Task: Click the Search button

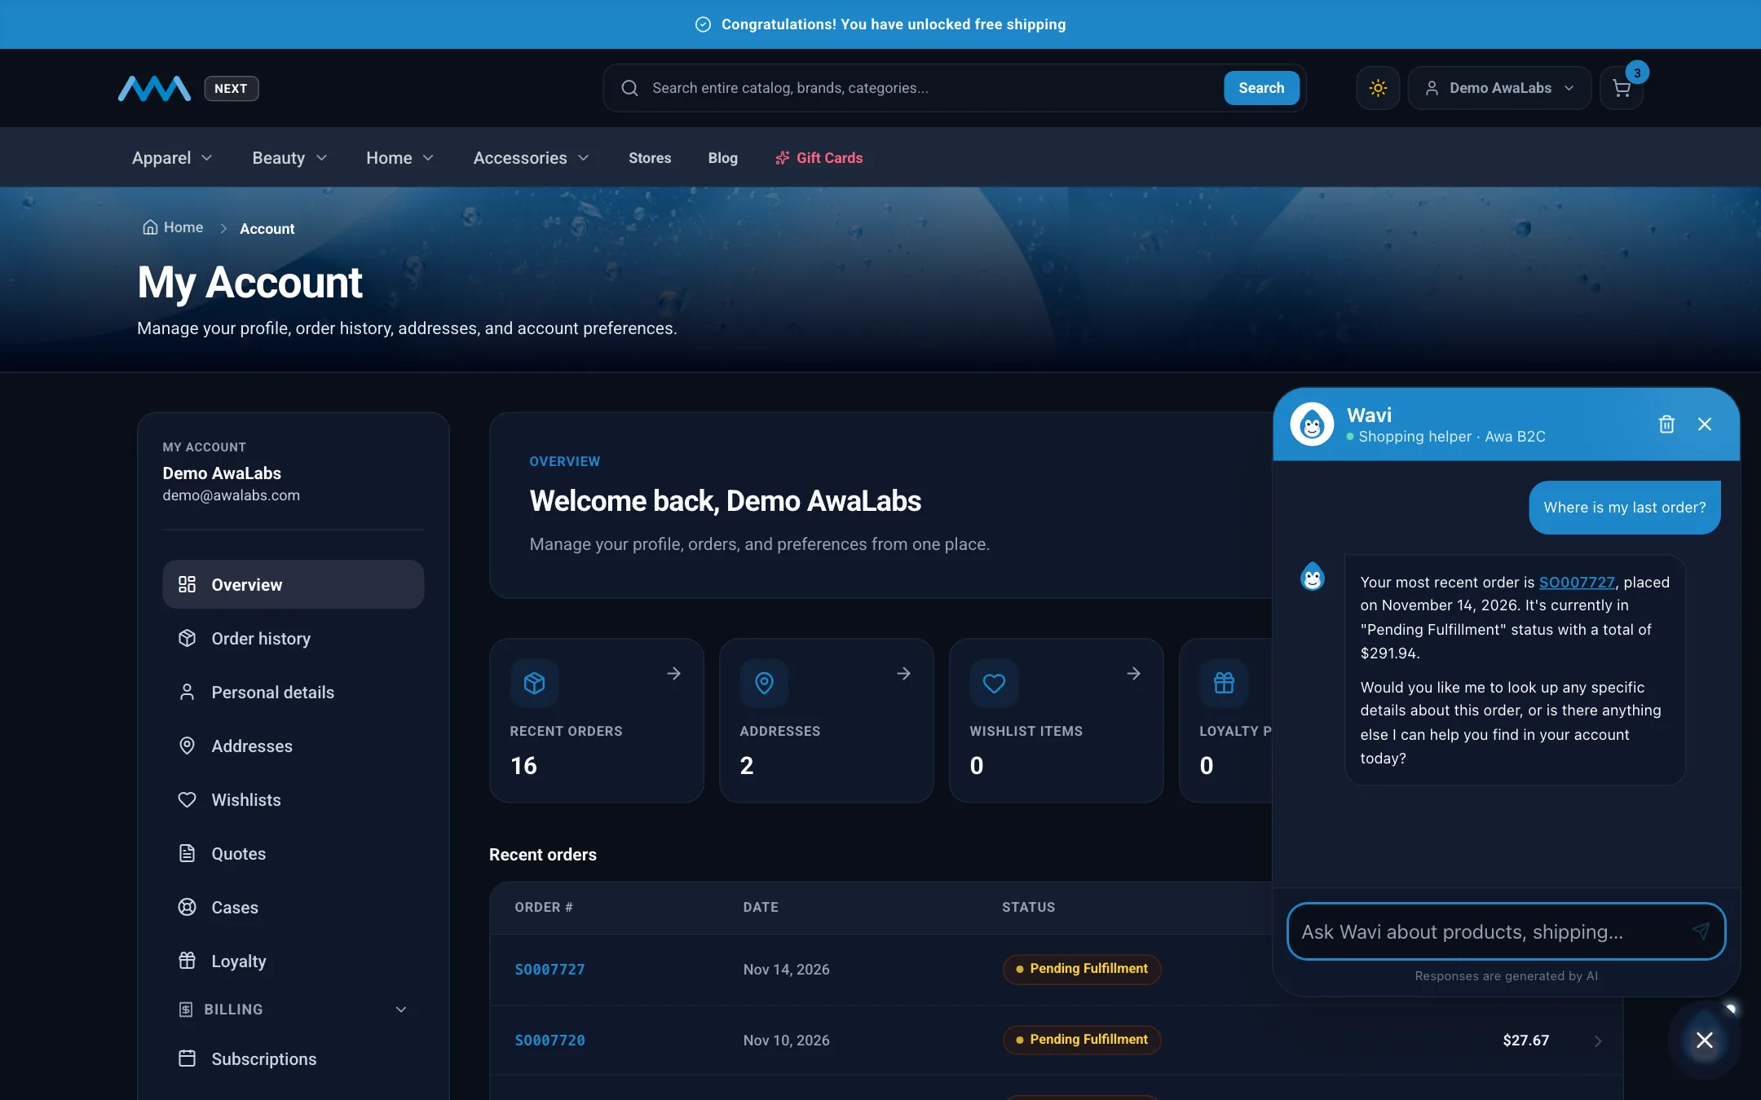Action: (x=1261, y=88)
